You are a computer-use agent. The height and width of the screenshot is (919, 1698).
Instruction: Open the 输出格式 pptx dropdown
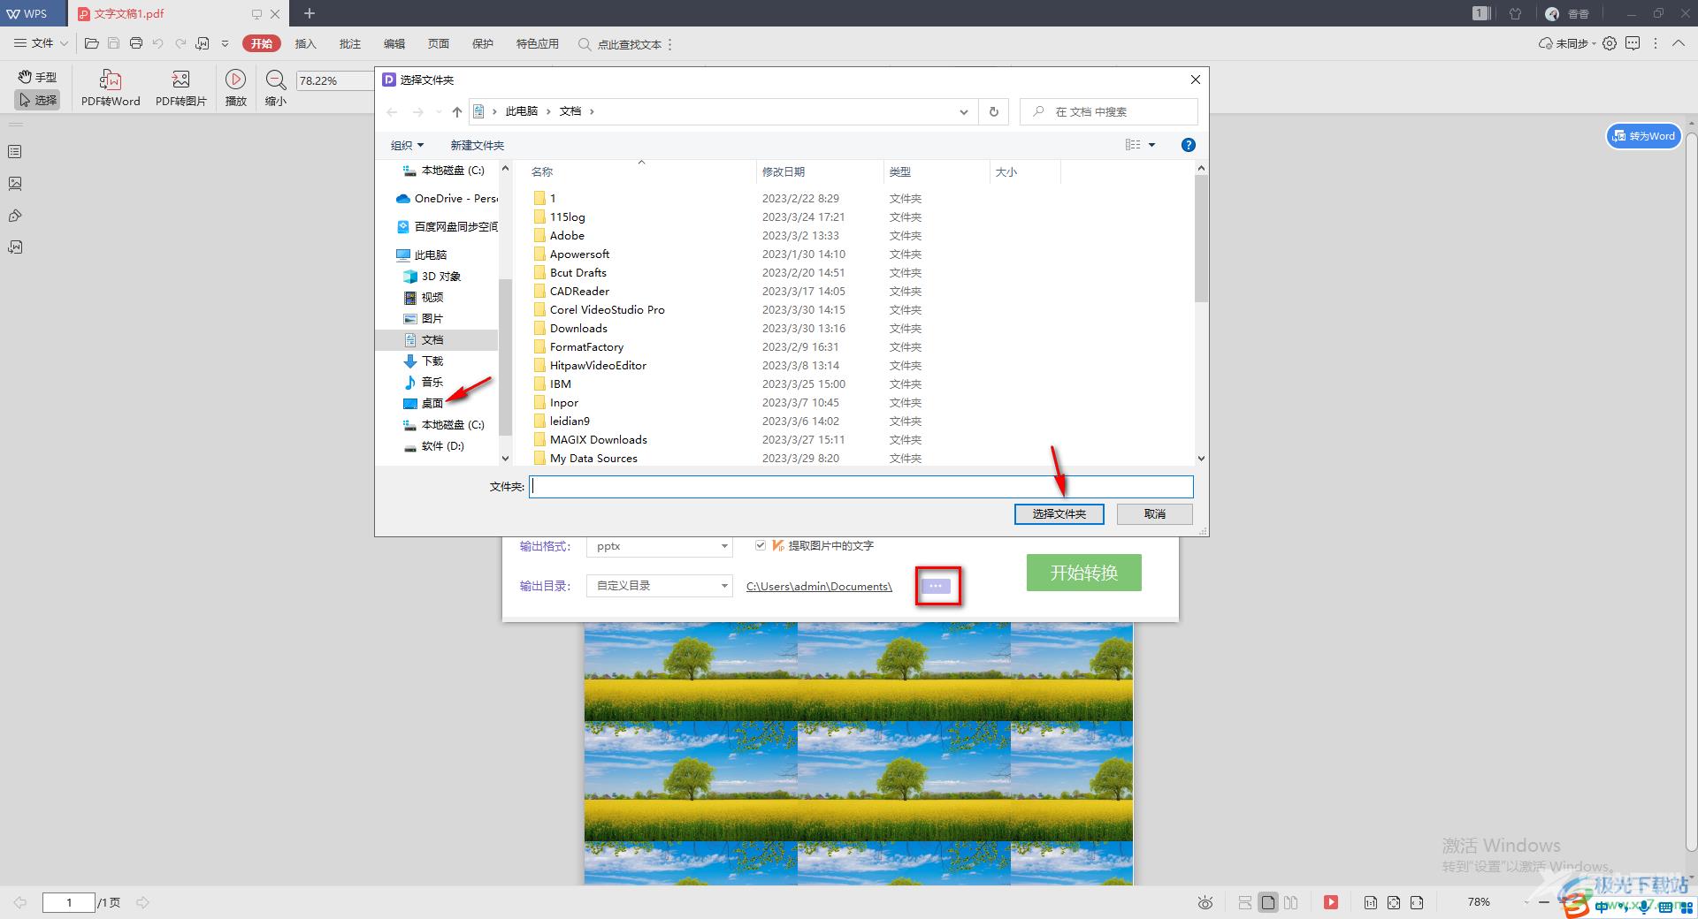[x=660, y=546]
